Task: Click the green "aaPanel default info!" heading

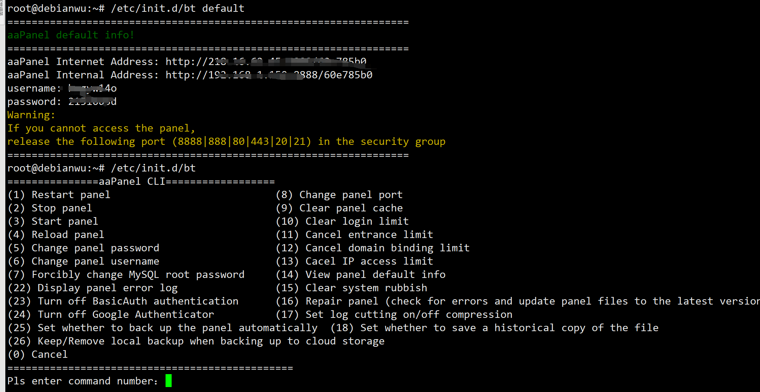Action: click(x=70, y=35)
